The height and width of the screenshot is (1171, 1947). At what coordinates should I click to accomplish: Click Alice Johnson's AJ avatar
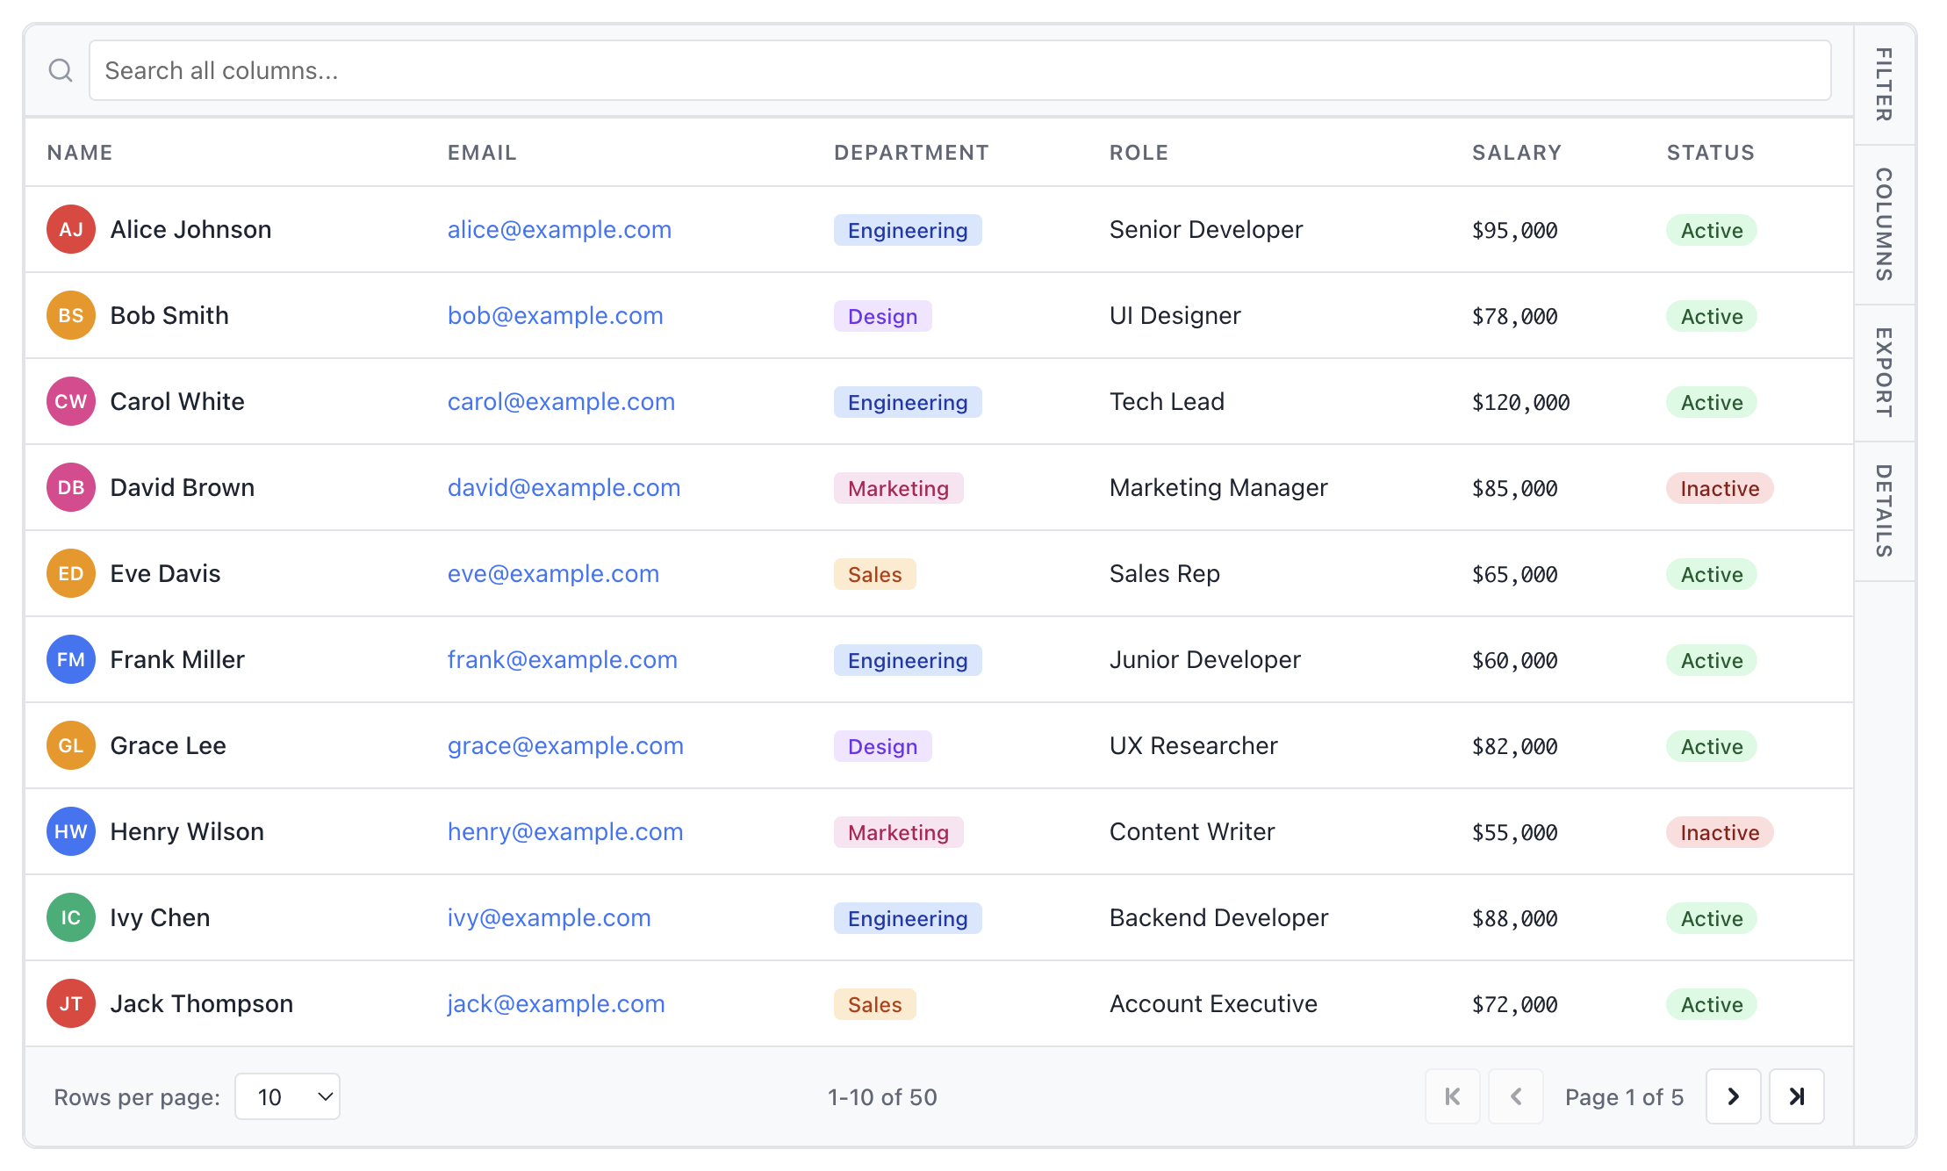coord(71,229)
